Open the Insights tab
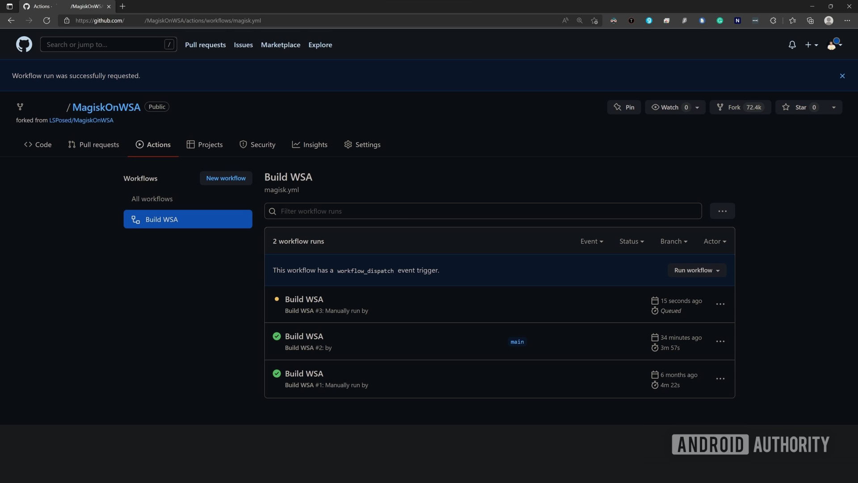This screenshot has height=483, width=858. point(309,144)
